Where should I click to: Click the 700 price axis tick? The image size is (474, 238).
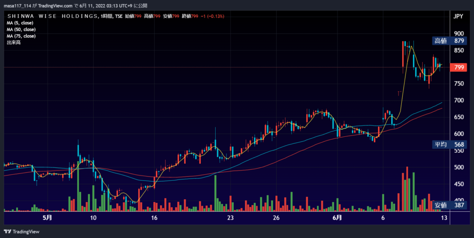tap(459, 100)
